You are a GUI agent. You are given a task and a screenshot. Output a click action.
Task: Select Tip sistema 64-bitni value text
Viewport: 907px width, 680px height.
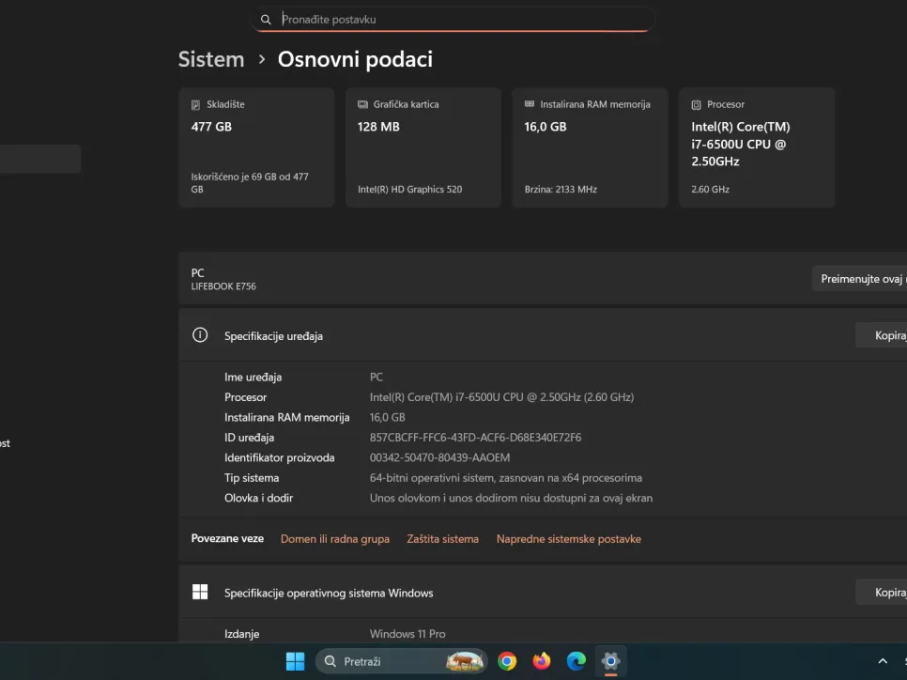[505, 478]
